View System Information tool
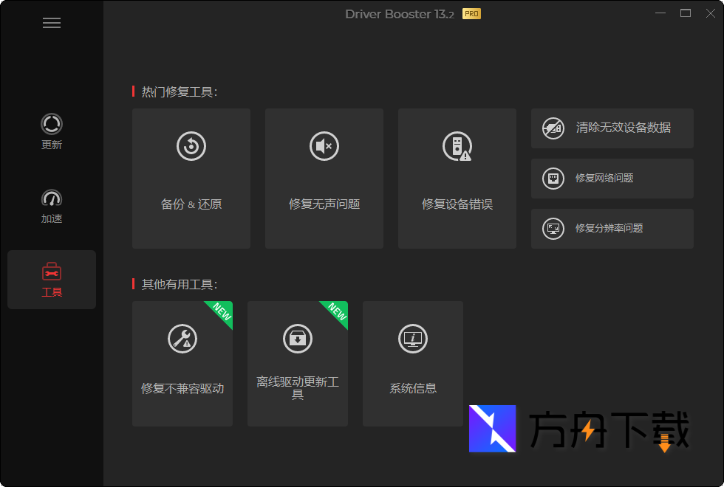Screen dimensions: 724x487 click(412, 364)
